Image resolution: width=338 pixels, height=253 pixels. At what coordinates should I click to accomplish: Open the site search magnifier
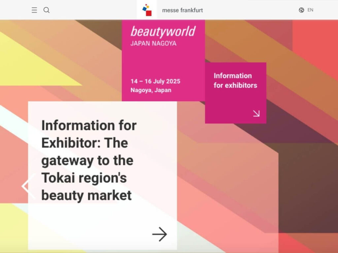(x=47, y=10)
